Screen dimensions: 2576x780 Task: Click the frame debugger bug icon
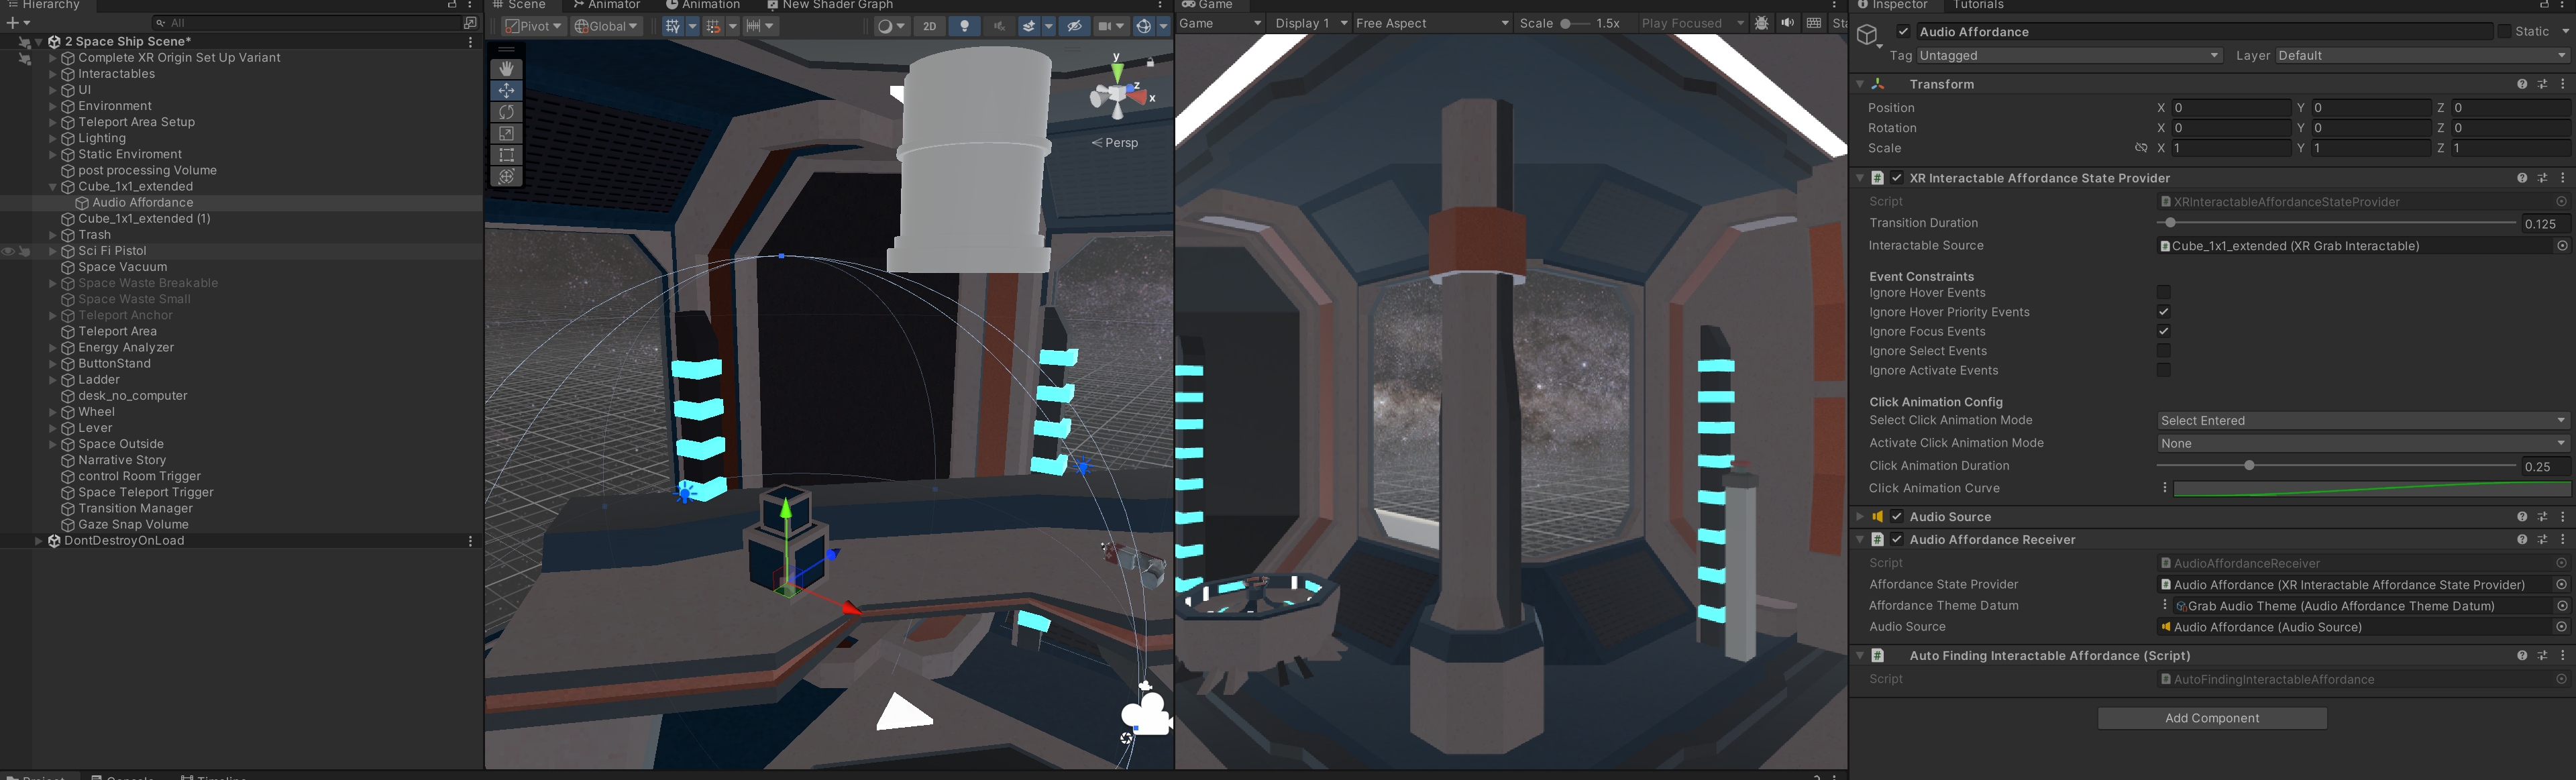pyautogui.click(x=1762, y=23)
